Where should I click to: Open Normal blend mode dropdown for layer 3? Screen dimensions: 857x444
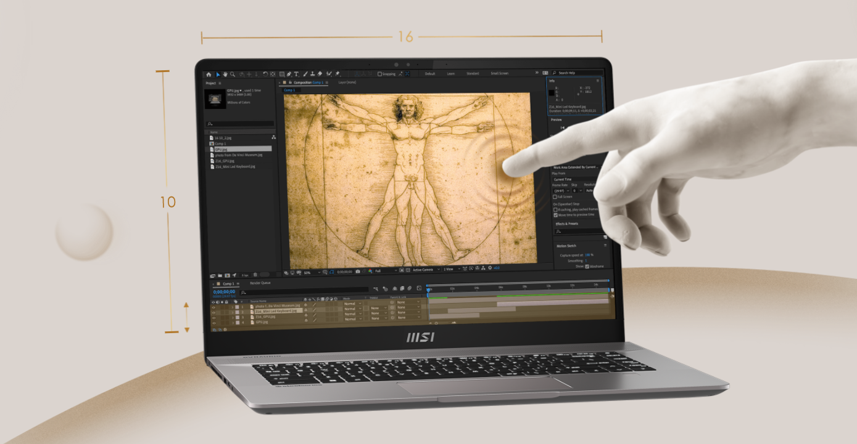pyautogui.click(x=352, y=314)
